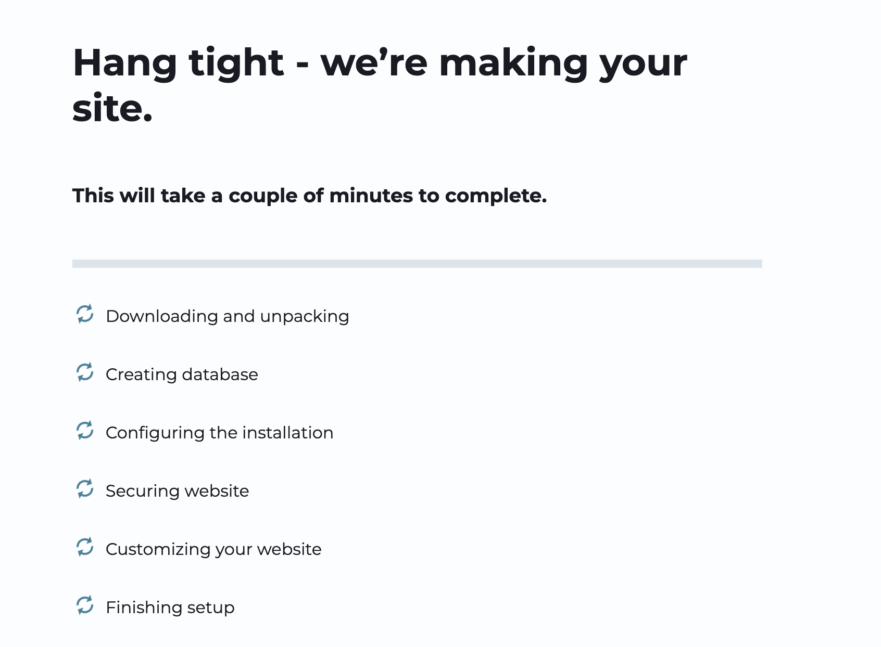The width and height of the screenshot is (881, 647).
Task: Click the sync icon next to Creating database
Action: [85, 372]
